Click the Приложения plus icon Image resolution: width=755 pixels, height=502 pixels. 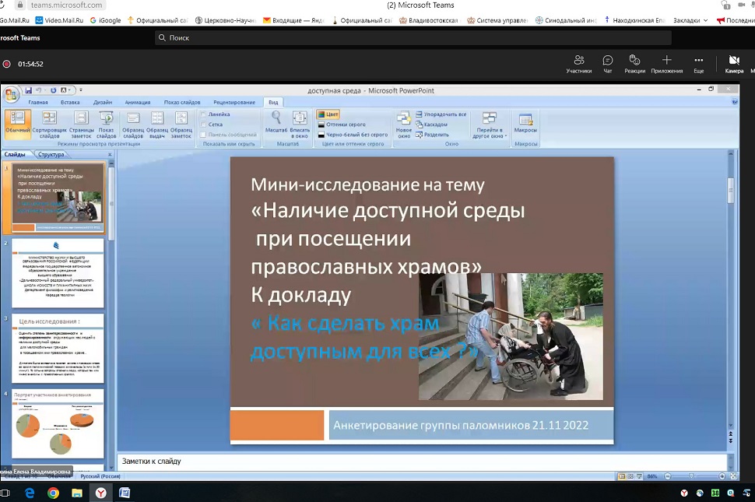coord(666,61)
